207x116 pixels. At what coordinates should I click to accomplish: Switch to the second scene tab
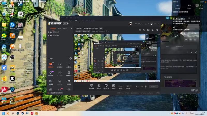point(59,28)
